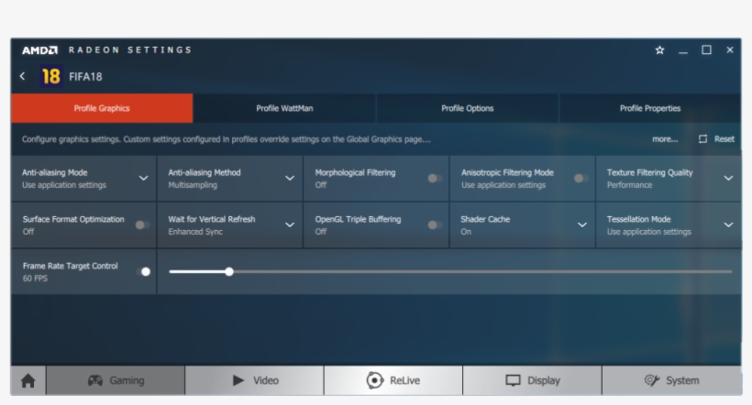Click the System gear wrench icon
The image size is (752, 405).
coord(652,380)
